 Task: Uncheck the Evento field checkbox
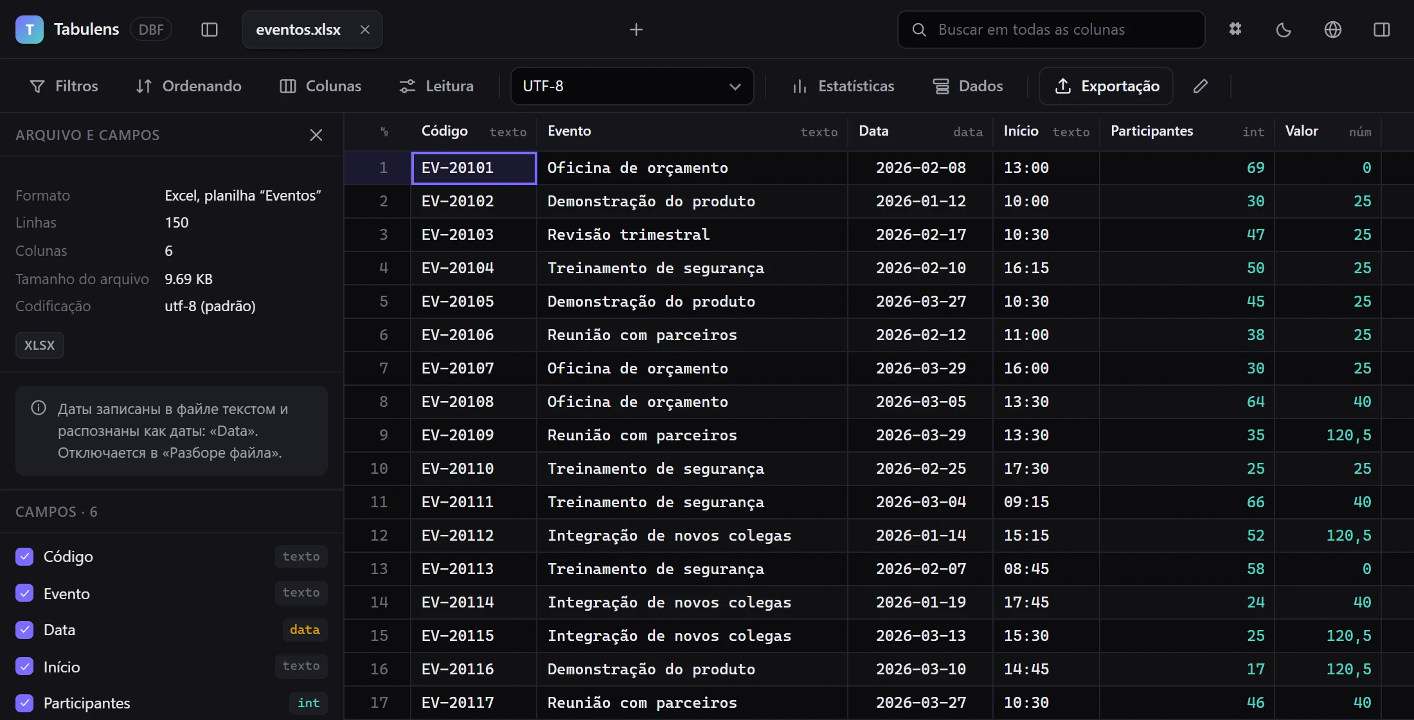(x=24, y=593)
